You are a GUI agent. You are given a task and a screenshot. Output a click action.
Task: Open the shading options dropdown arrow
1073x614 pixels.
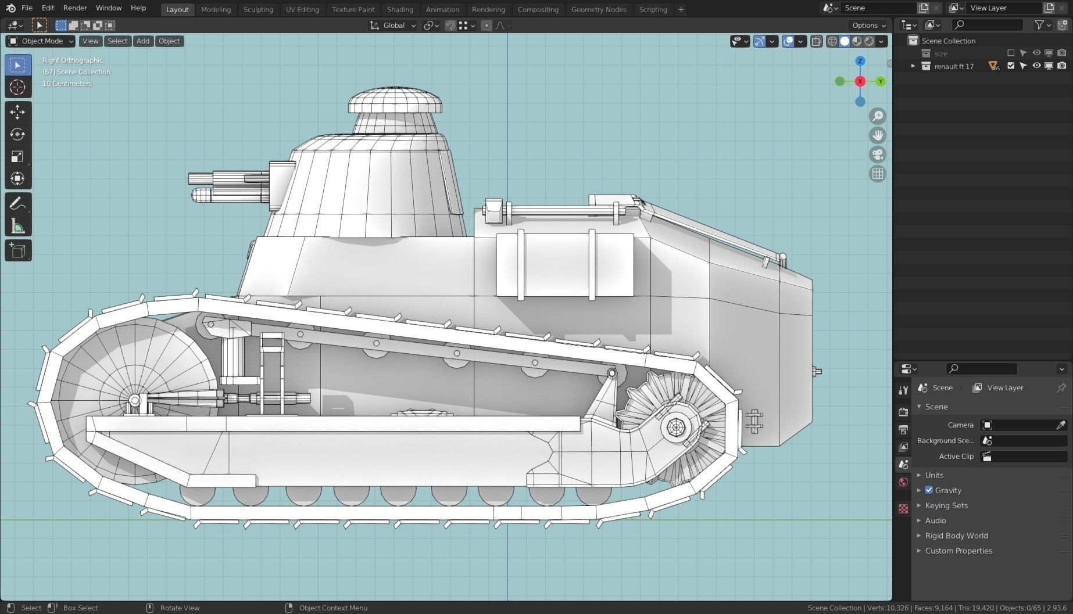(x=882, y=41)
